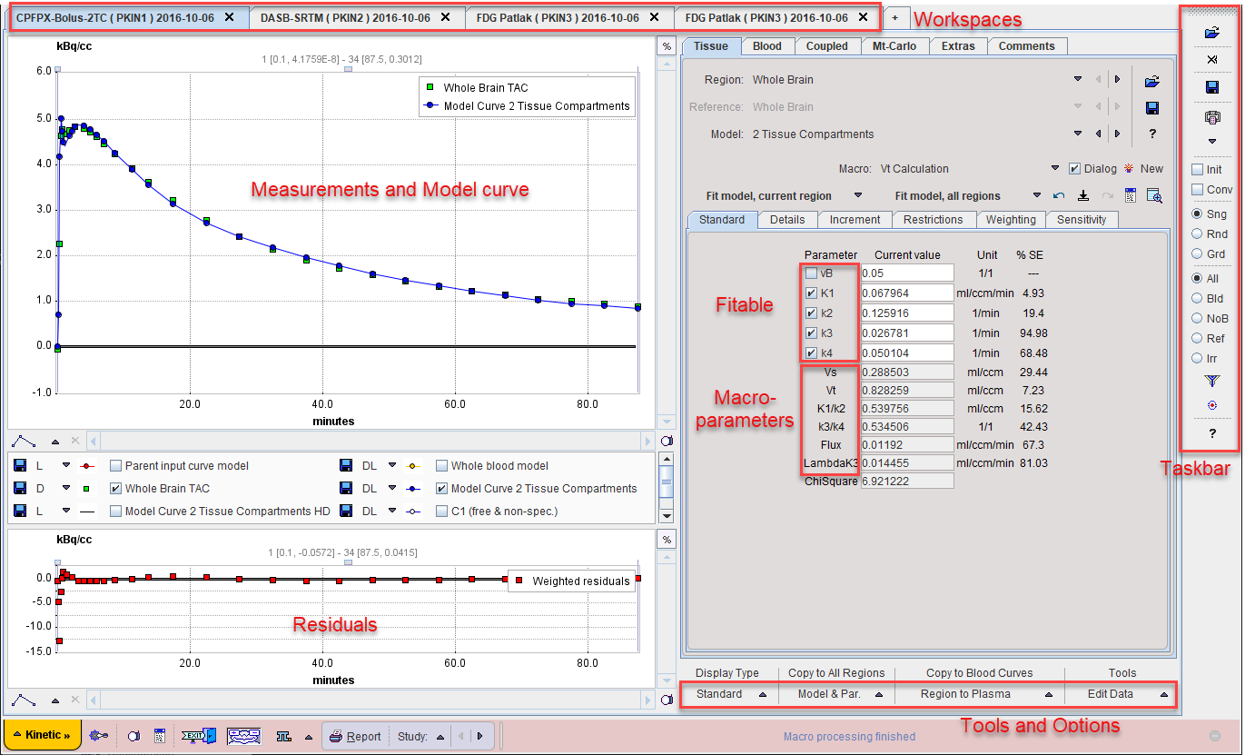The height and width of the screenshot is (755, 1245).
Task: Next study arrow beside Study label
Action: tap(479, 737)
